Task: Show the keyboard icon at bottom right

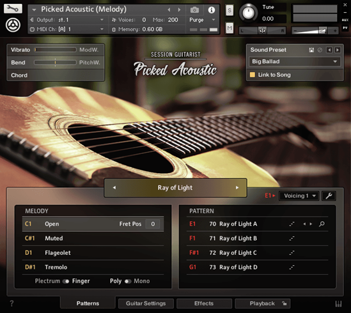Action: coord(338,304)
